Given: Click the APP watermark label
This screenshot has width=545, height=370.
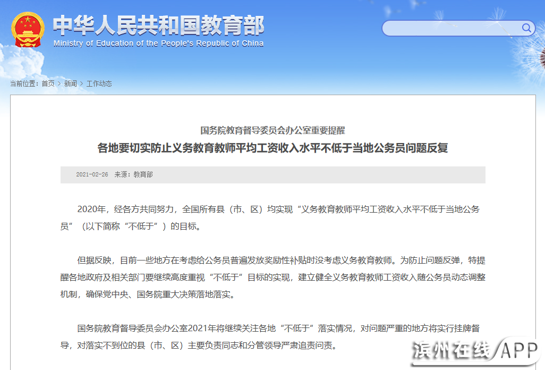Looking at the screenshot, I should point(520,351).
